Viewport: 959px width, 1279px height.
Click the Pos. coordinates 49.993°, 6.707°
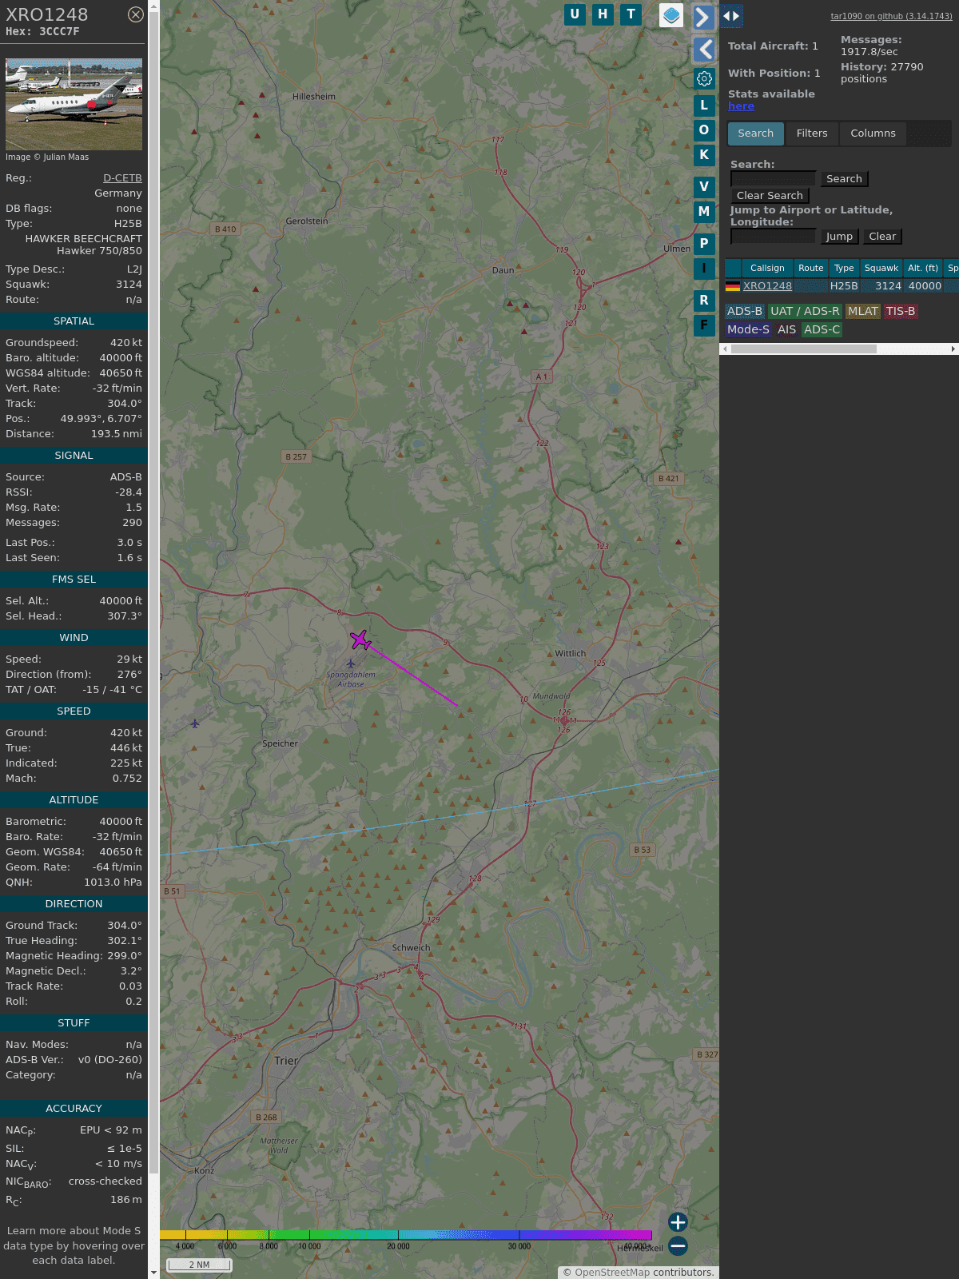click(101, 419)
